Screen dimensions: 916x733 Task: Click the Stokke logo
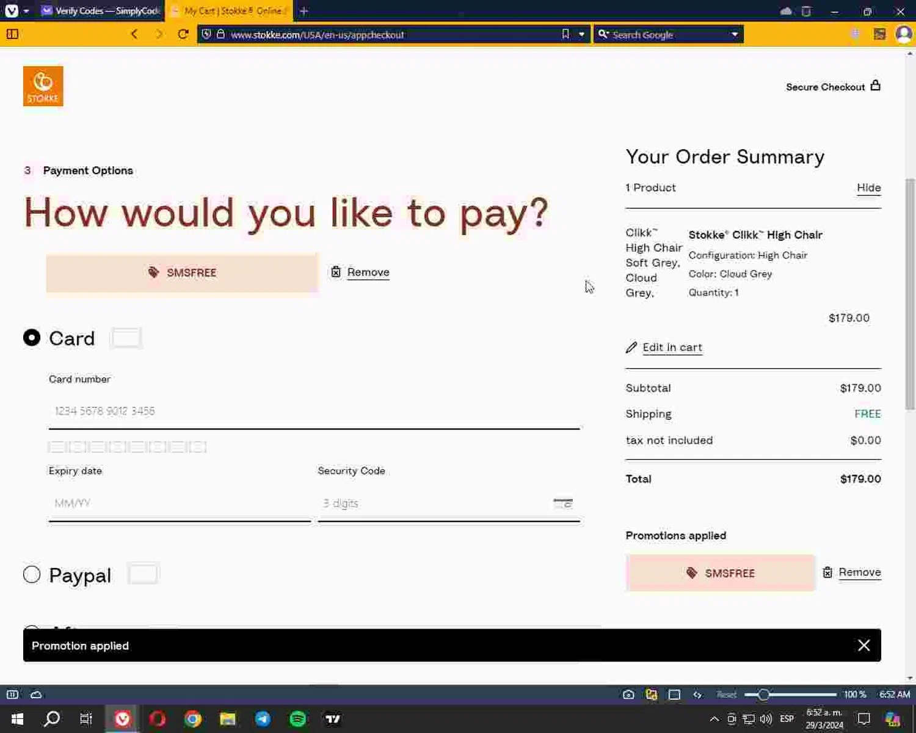pyautogui.click(x=43, y=86)
